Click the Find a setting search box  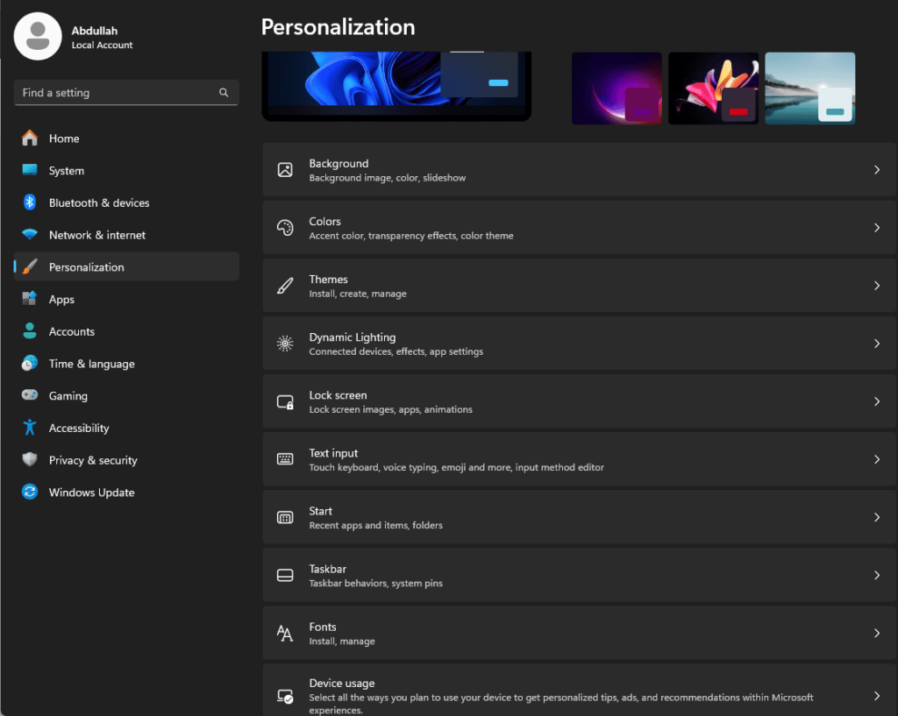click(125, 92)
